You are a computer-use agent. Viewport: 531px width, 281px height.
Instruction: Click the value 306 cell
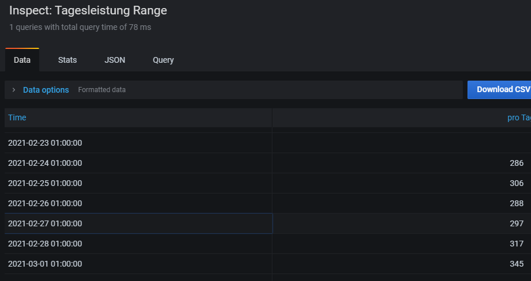point(516,183)
